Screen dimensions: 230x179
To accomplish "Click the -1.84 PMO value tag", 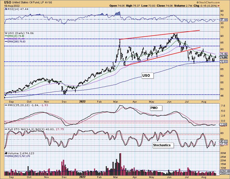I will [x=223, y=125].
